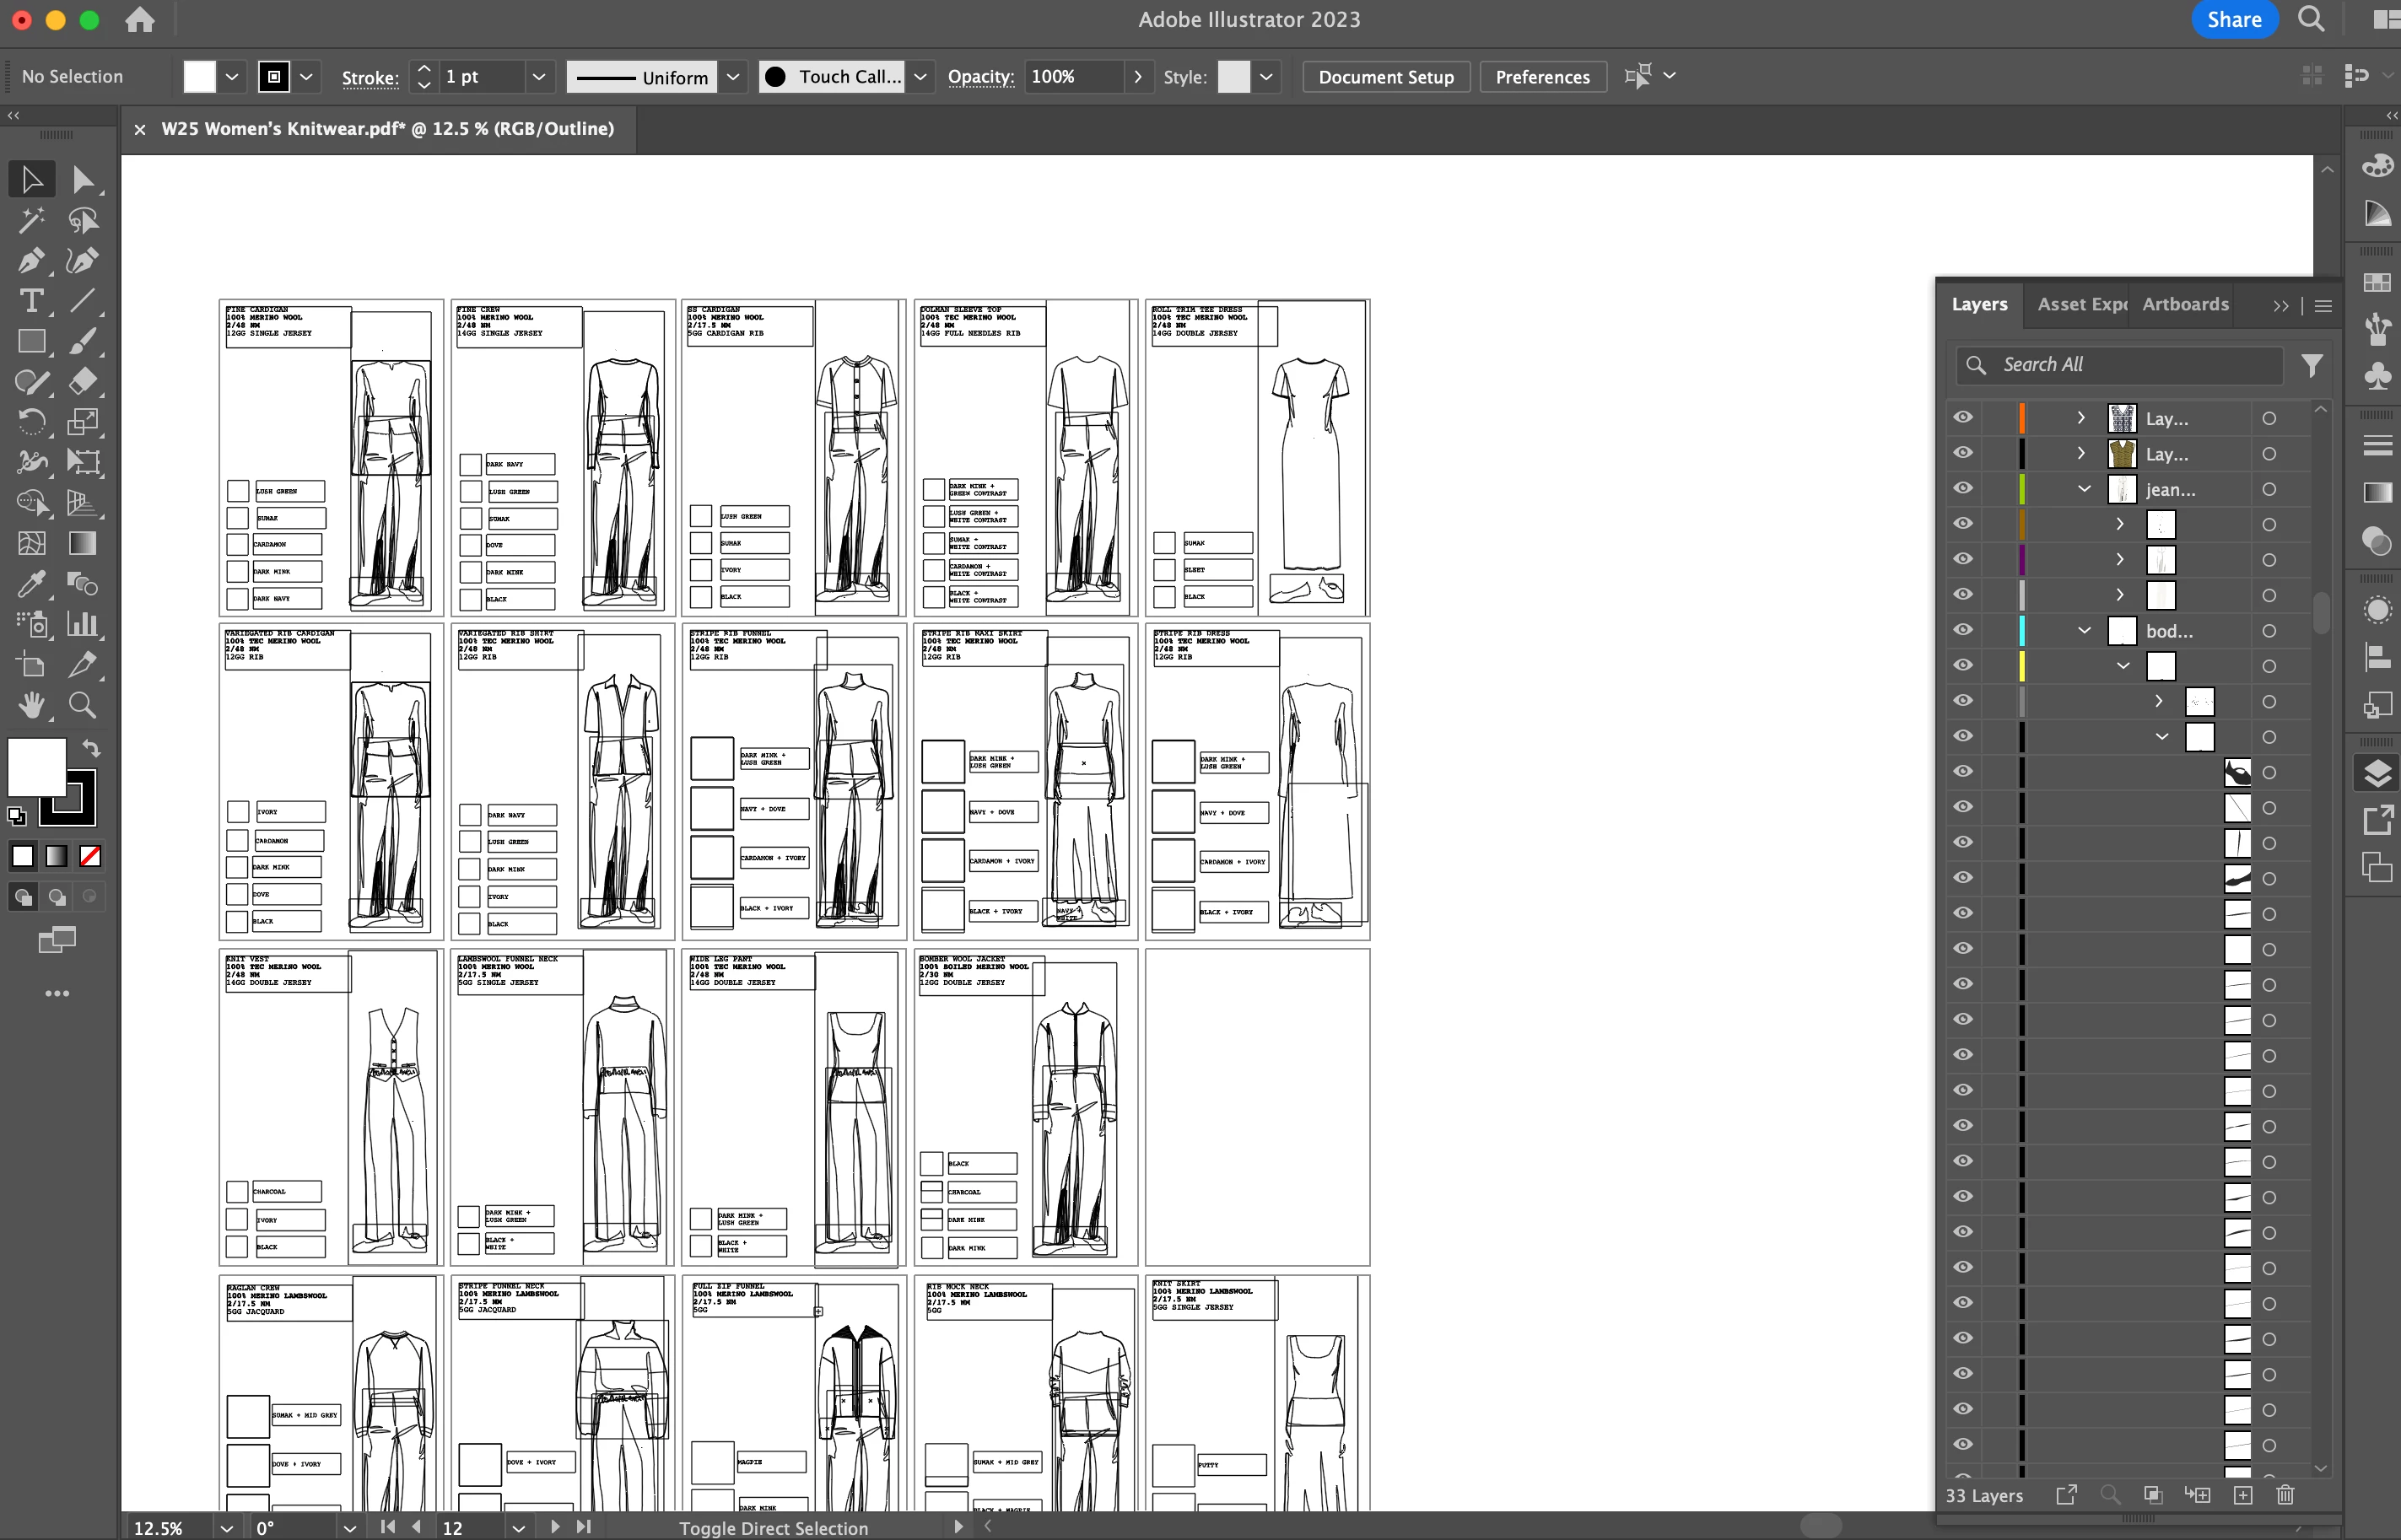Select the Type tool
The width and height of the screenshot is (2401, 1540).
pos(30,301)
